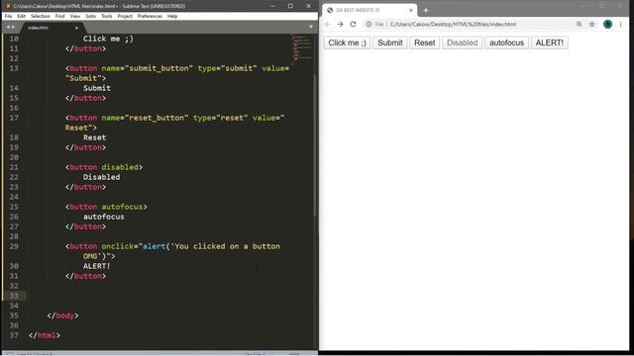Open the Project menu
The width and height of the screenshot is (634, 356).
[125, 16]
